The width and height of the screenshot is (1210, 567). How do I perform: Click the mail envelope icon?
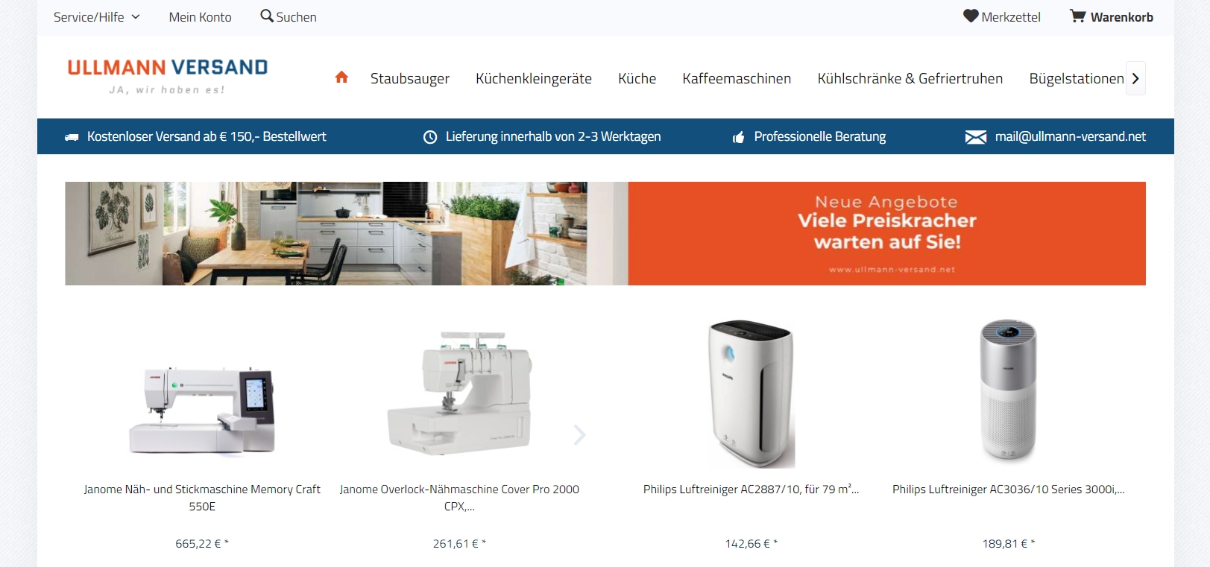click(976, 137)
